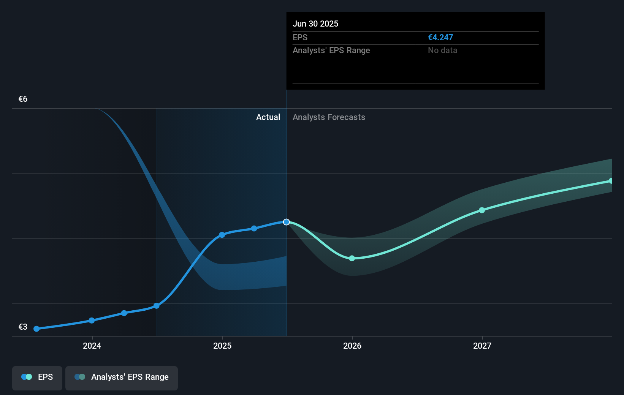Toggle the EPS legend chip
The image size is (624, 395).
tap(37, 378)
